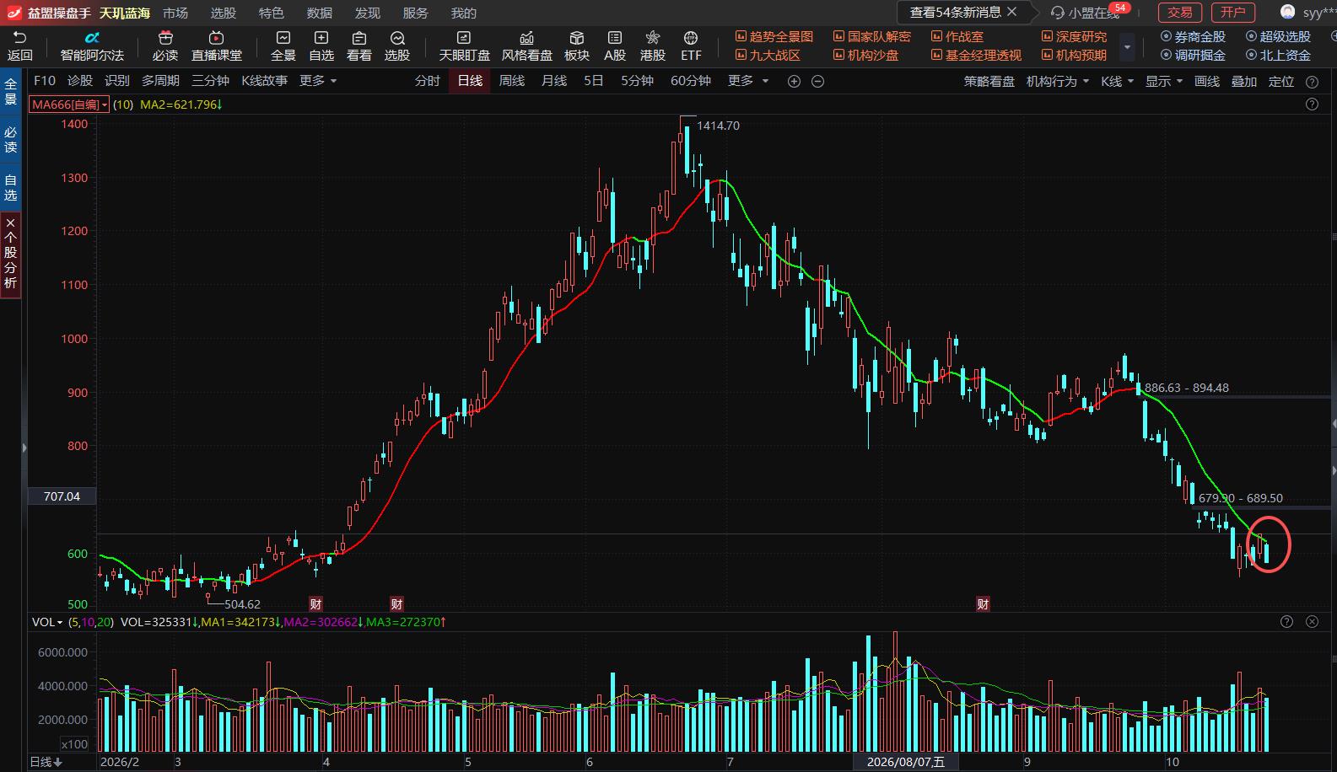Switch to the 周线 weekly tab
Viewport: 1337px width, 772px height.
[x=512, y=80]
